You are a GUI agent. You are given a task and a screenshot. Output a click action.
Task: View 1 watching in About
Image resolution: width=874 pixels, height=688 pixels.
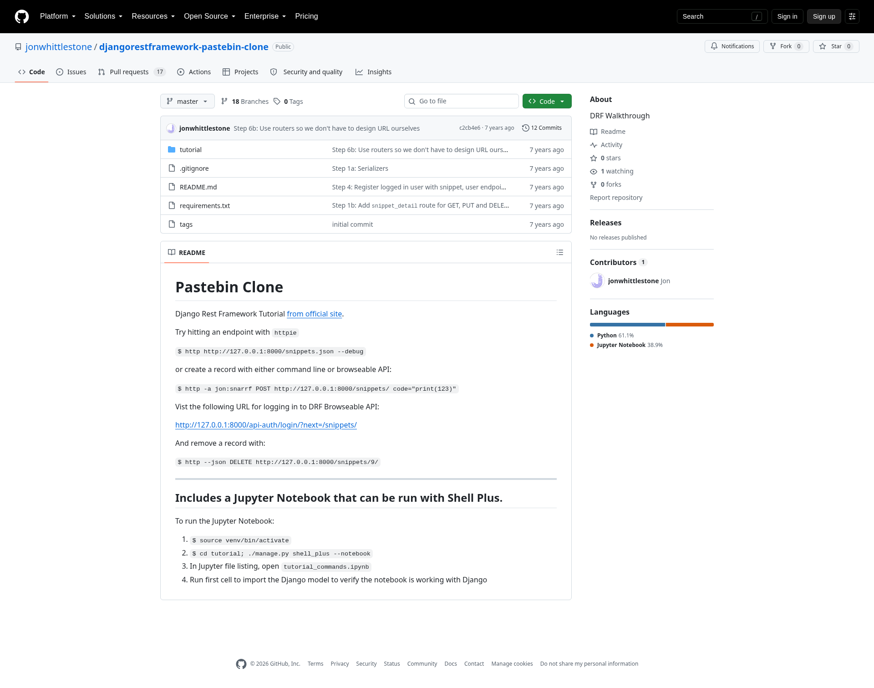(612, 171)
